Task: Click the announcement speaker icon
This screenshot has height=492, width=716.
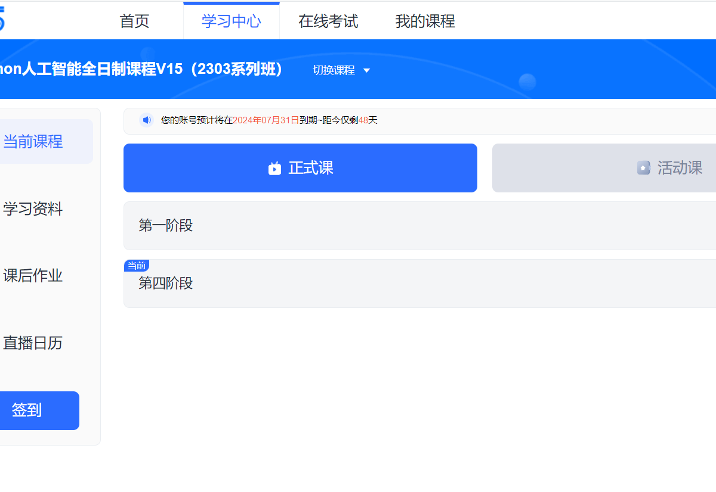Action: [x=146, y=120]
